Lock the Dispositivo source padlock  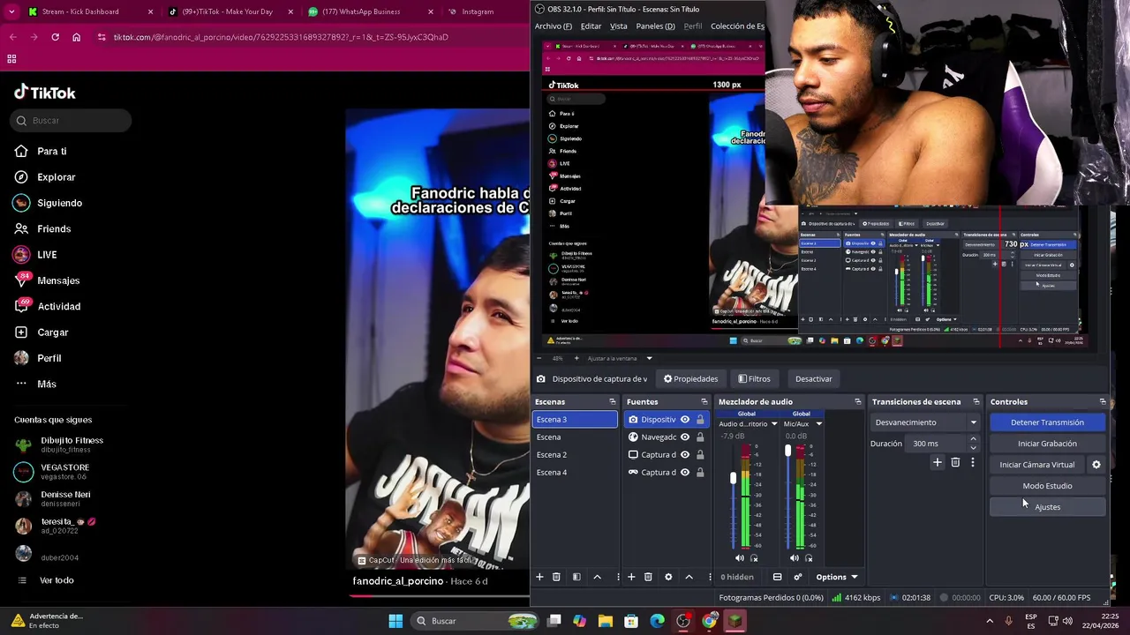point(700,420)
